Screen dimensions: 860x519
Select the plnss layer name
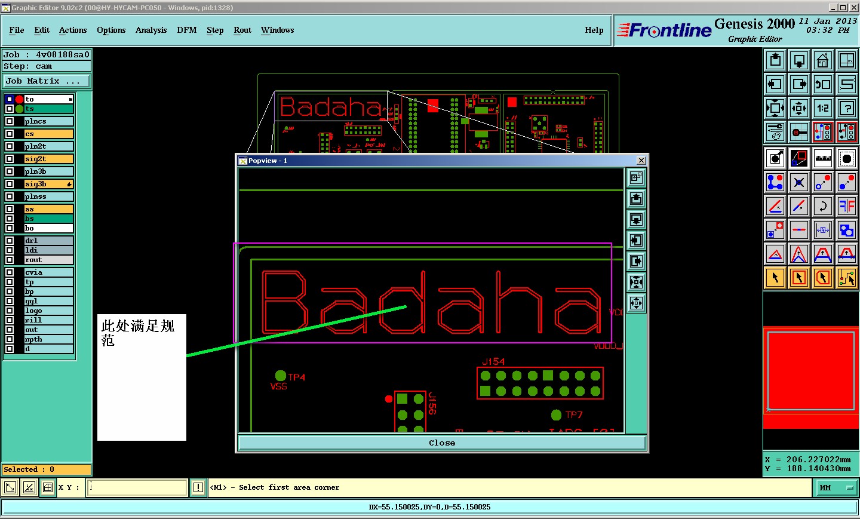49,196
